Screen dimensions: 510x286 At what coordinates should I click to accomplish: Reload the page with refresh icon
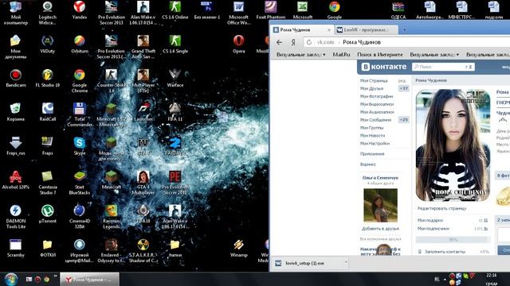(x=309, y=42)
